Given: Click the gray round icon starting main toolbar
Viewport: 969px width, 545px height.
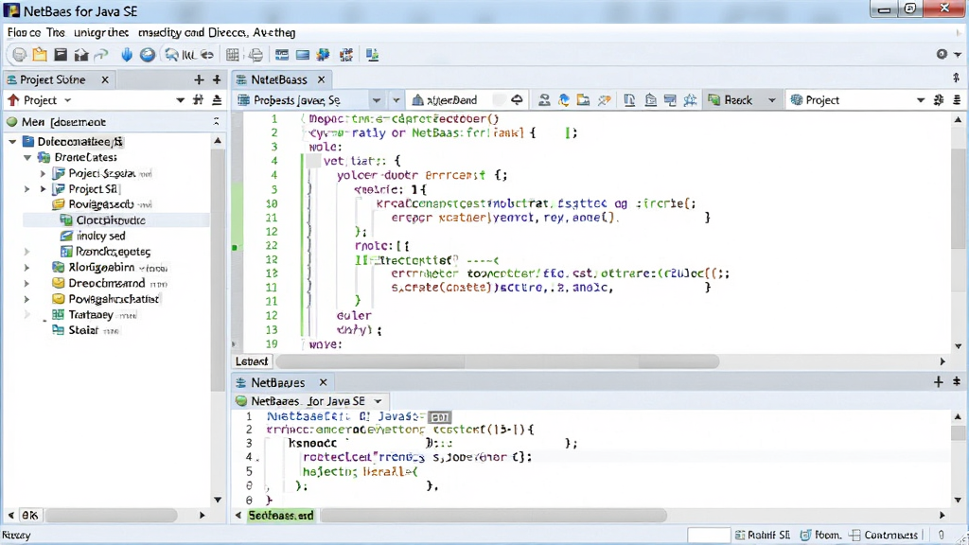Looking at the screenshot, I should click(19, 55).
